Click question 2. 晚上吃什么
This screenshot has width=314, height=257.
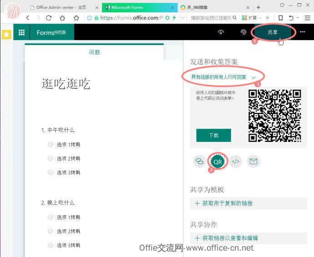(x=58, y=203)
